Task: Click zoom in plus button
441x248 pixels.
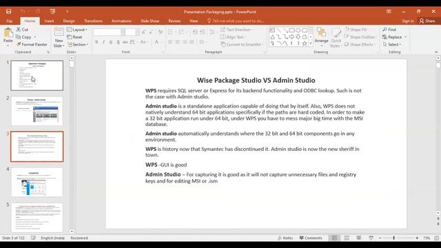Action: (417, 238)
